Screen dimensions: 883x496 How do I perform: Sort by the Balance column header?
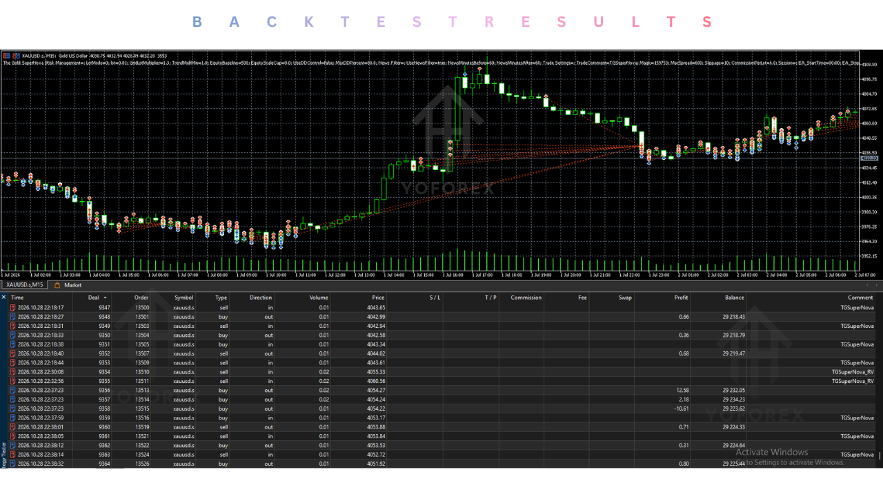(x=735, y=298)
